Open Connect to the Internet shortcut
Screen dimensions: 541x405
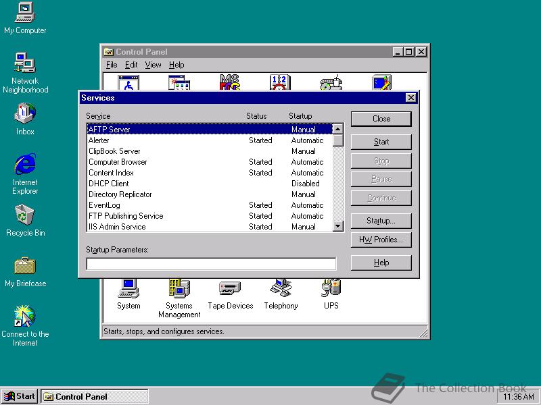25,326
